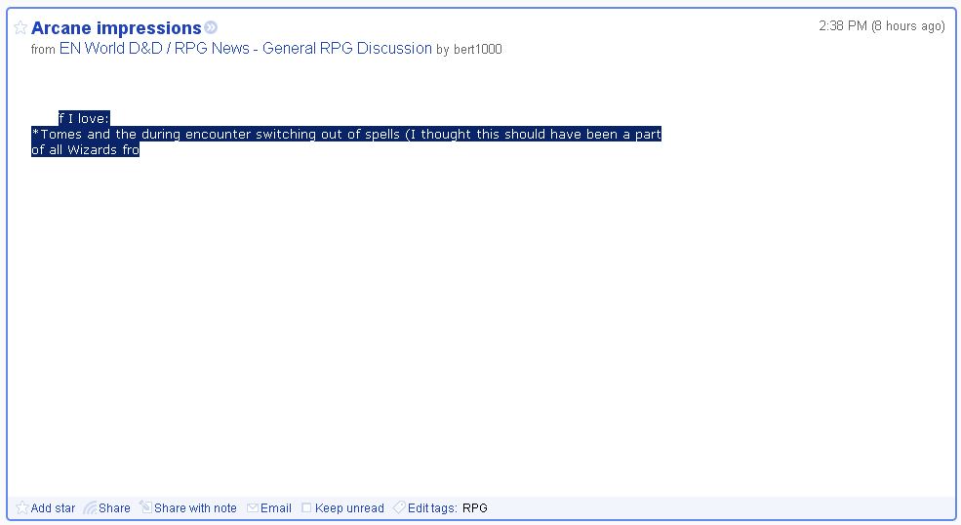The height and width of the screenshot is (525, 961).
Task: Click the Share broadcast icon
Action: 90,507
